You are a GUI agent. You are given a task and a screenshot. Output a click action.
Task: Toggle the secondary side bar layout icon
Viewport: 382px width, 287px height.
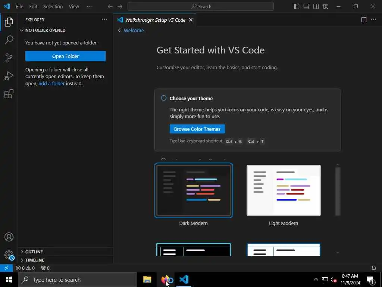[316, 6]
